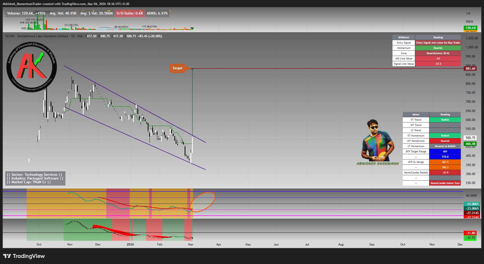Click the MSIMeter table header

pos(404,37)
